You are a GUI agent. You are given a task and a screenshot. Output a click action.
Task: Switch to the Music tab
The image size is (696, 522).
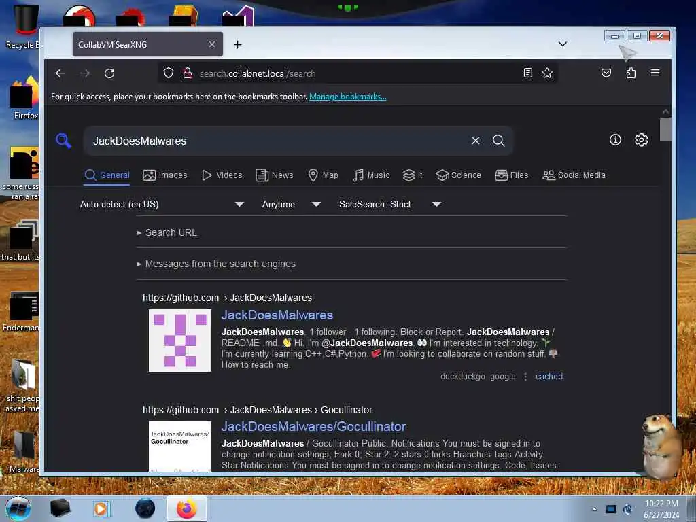(x=371, y=175)
